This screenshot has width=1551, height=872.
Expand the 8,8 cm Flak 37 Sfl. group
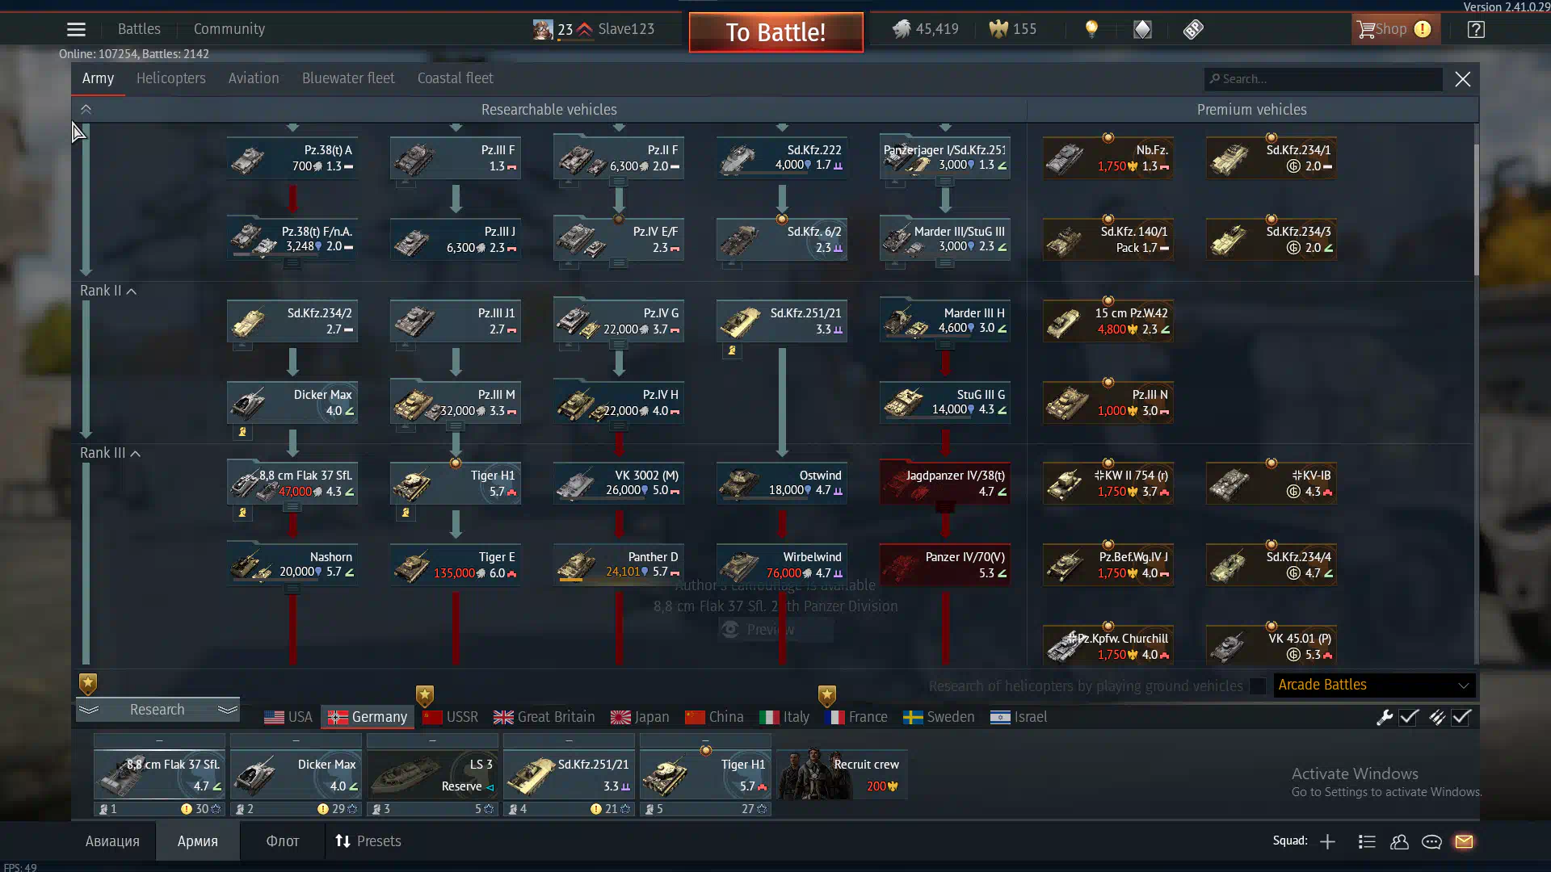292,508
